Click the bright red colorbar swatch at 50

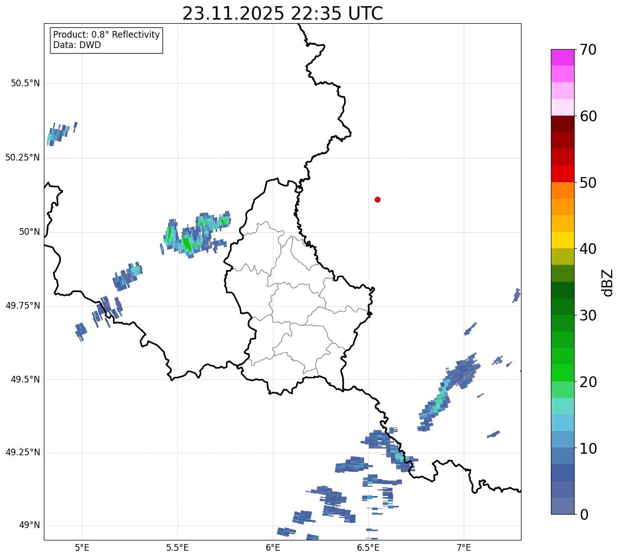[x=562, y=174]
